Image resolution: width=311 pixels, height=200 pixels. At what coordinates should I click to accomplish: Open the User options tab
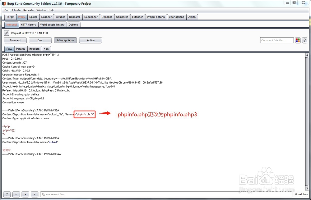pos(176,17)
